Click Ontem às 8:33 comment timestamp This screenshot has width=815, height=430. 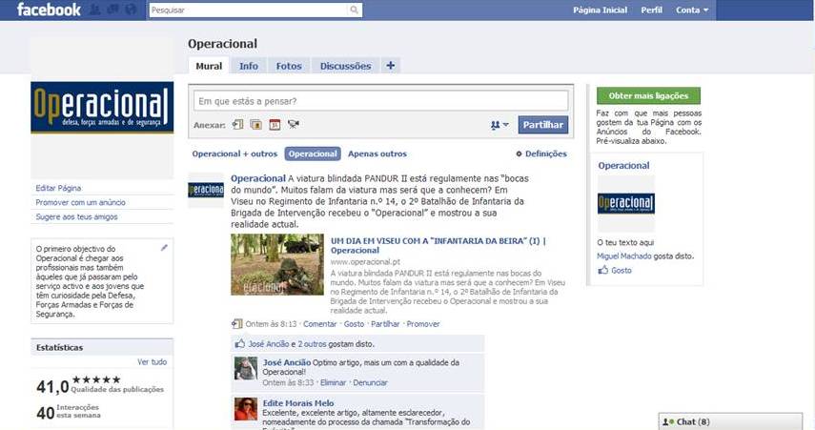tap(288, 382)
